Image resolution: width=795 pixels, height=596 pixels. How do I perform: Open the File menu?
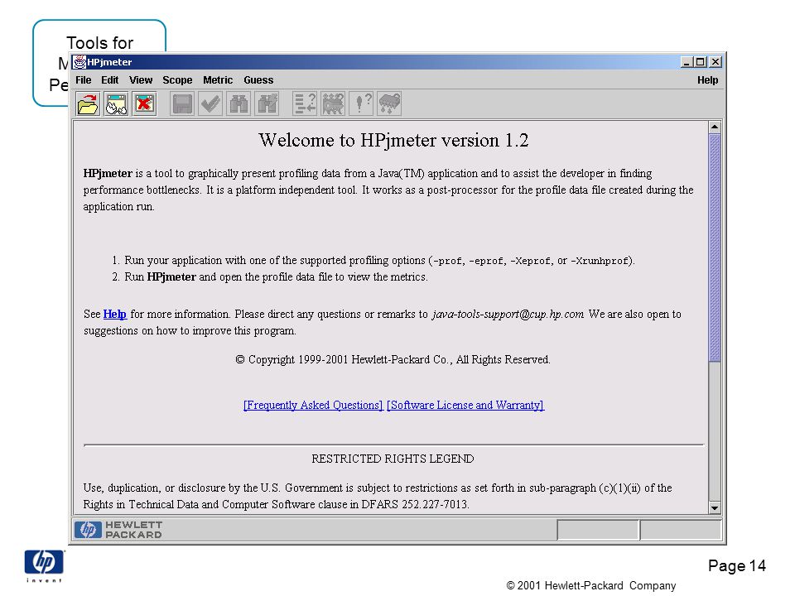point(83,80)
